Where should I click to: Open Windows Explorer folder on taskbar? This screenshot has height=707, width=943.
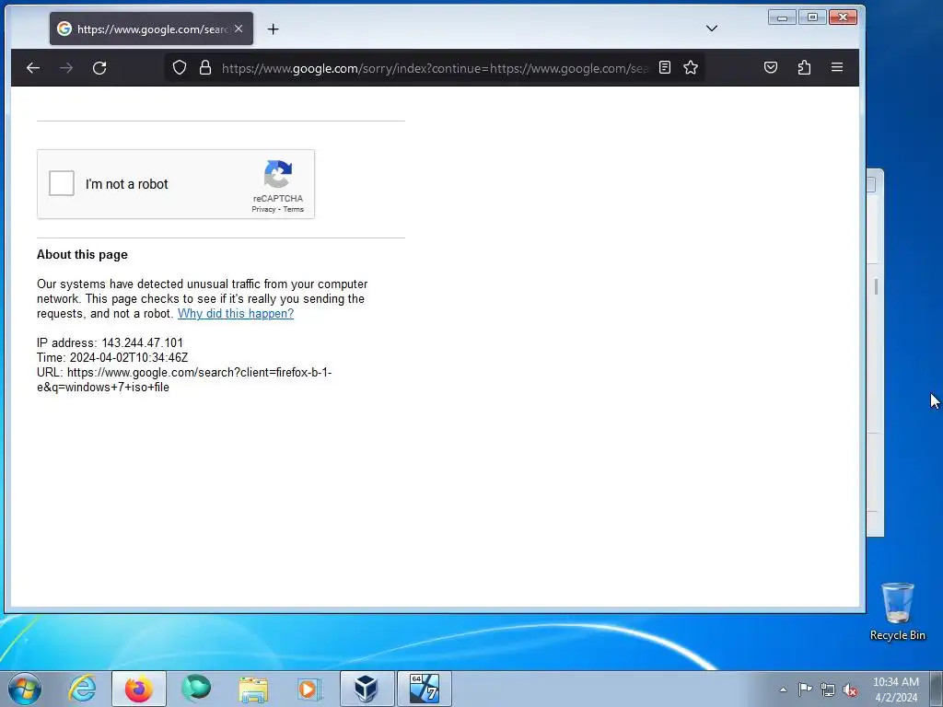(253, 689)
